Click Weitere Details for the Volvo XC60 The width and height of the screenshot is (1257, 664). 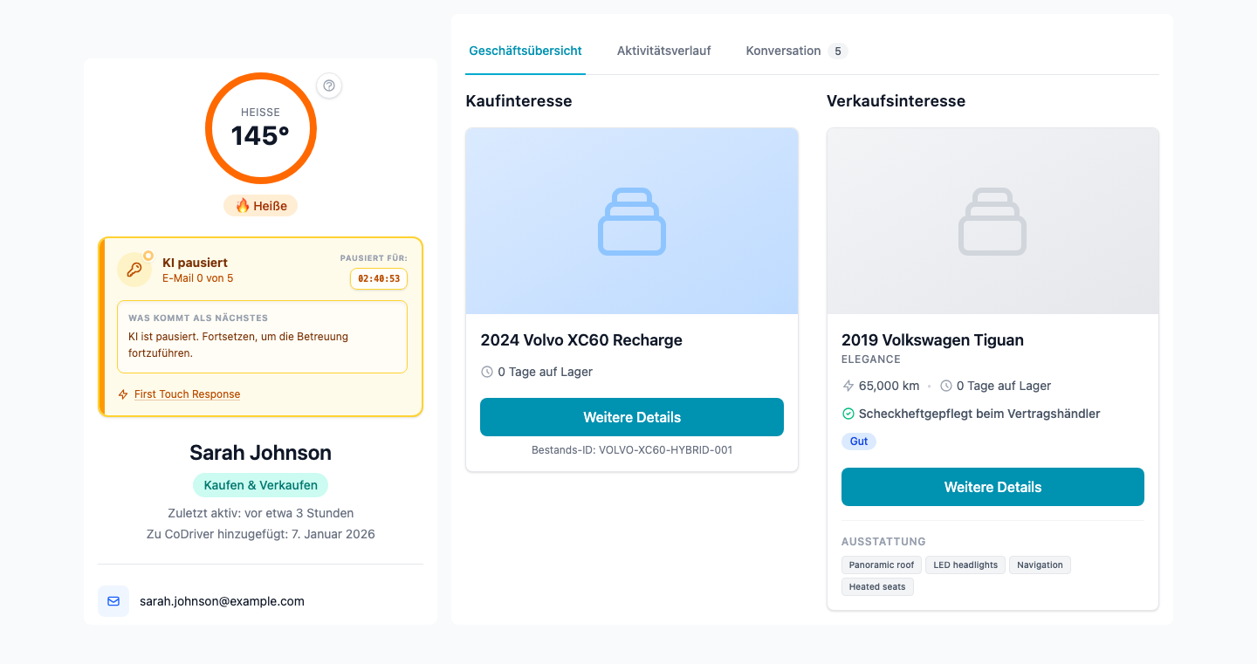click(x=632, y=417)
